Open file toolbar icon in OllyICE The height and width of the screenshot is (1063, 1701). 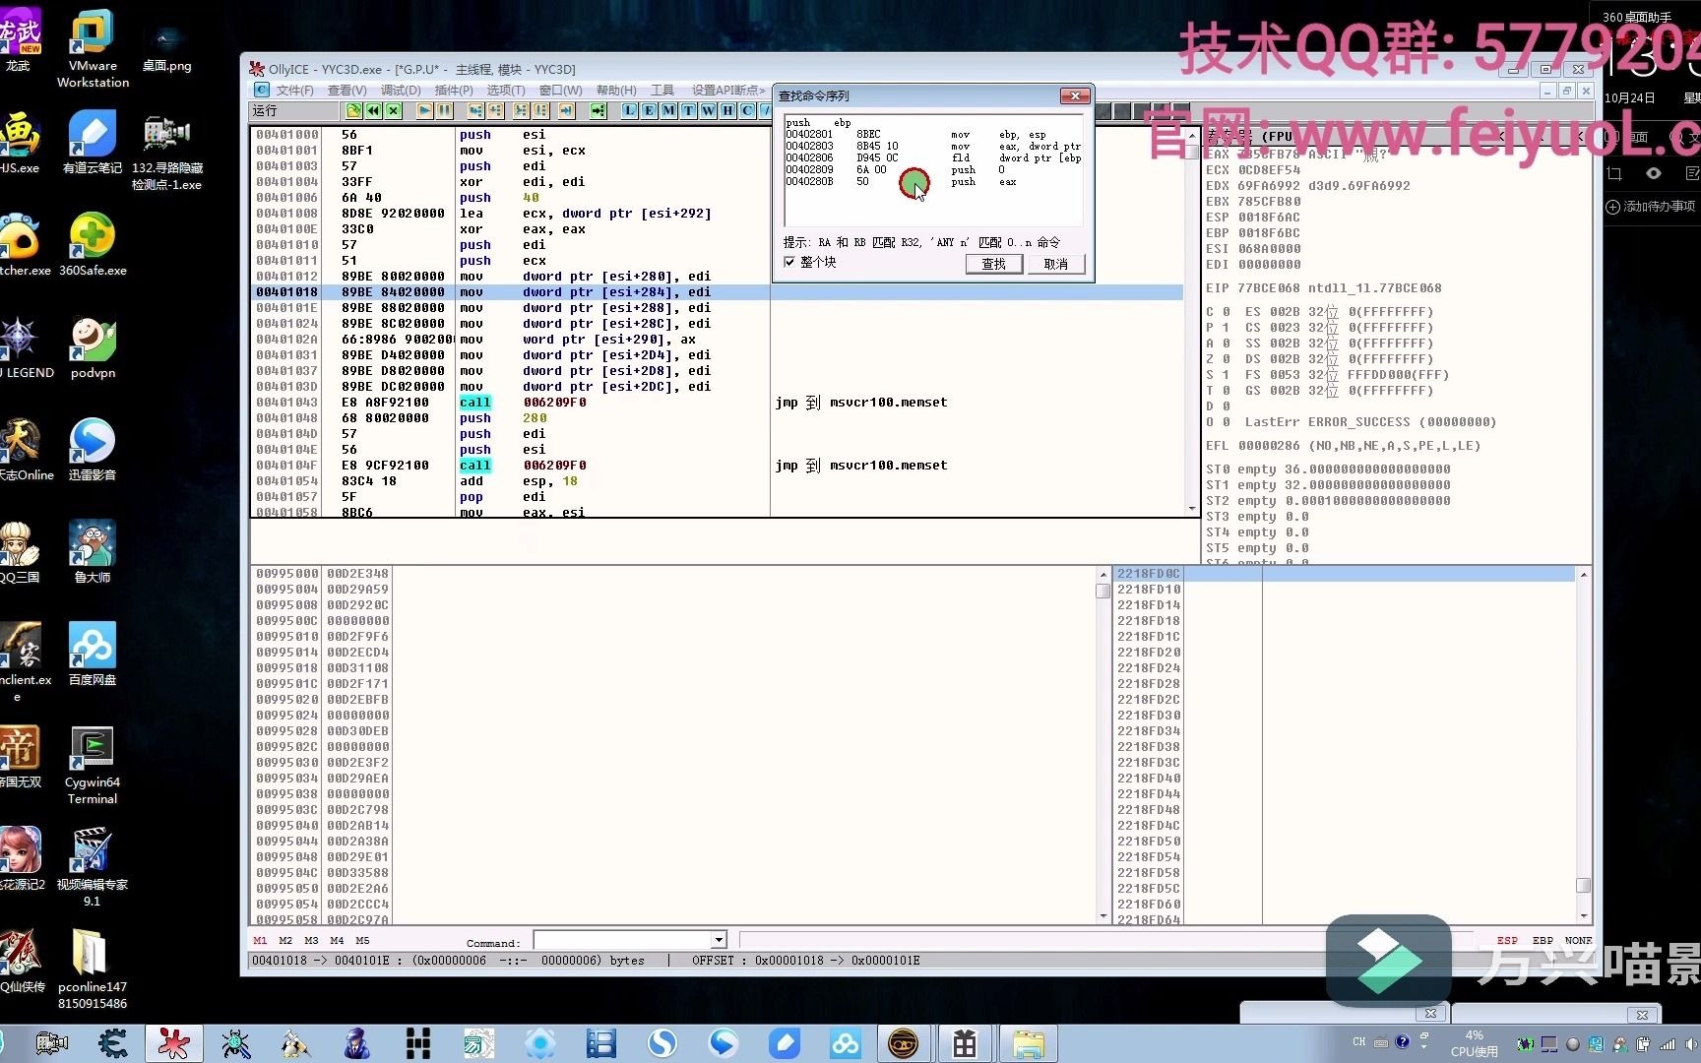353,110
